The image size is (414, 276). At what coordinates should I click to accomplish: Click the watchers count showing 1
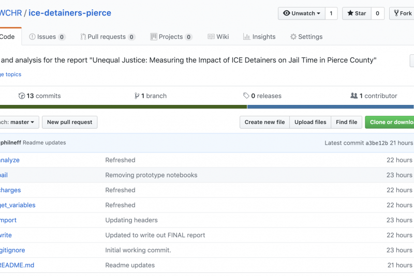[x=331, y=13]
